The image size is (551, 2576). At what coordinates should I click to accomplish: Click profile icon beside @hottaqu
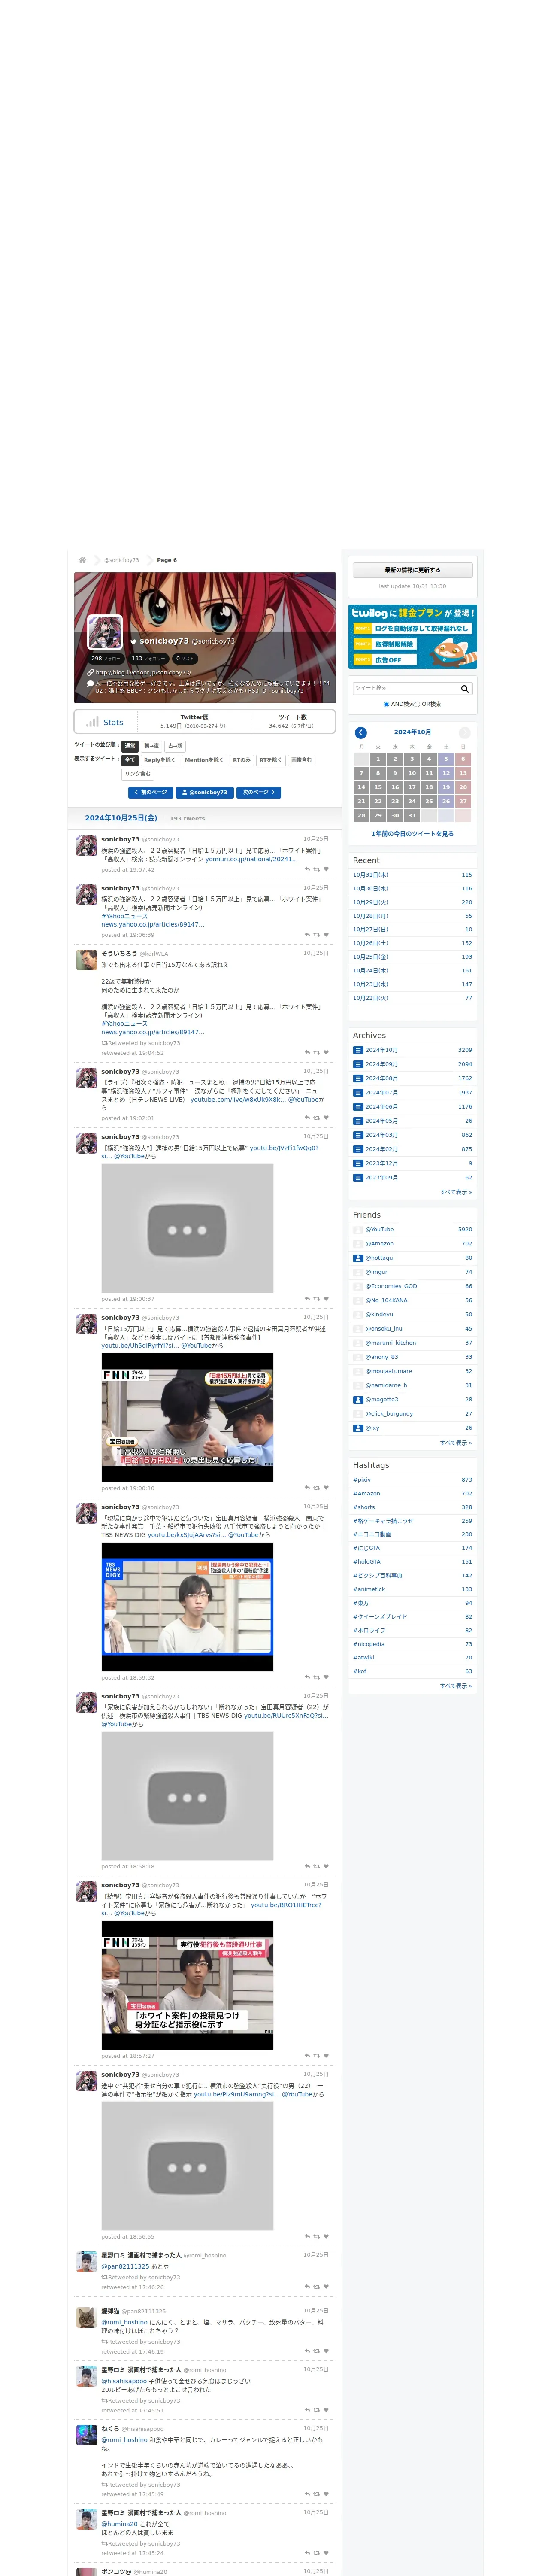coord(358,1258)
